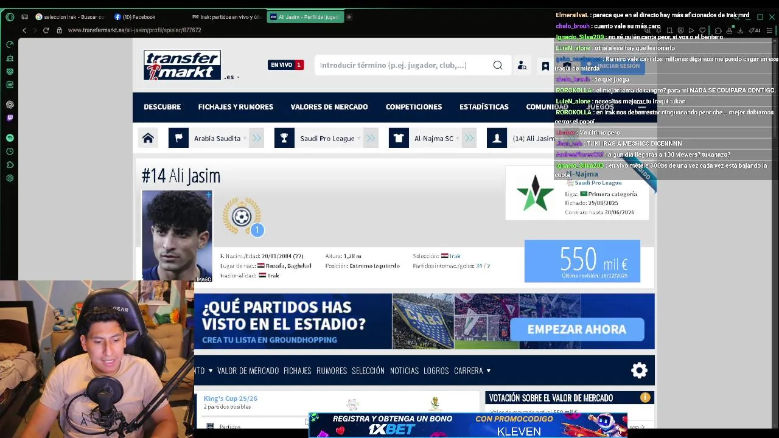
Task: Open the Al-Najma star club crest
Action: pos(534,193)
